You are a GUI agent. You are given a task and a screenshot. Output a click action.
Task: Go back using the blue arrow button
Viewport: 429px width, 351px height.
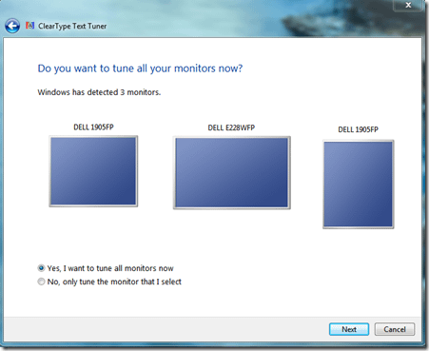point(12,27)
